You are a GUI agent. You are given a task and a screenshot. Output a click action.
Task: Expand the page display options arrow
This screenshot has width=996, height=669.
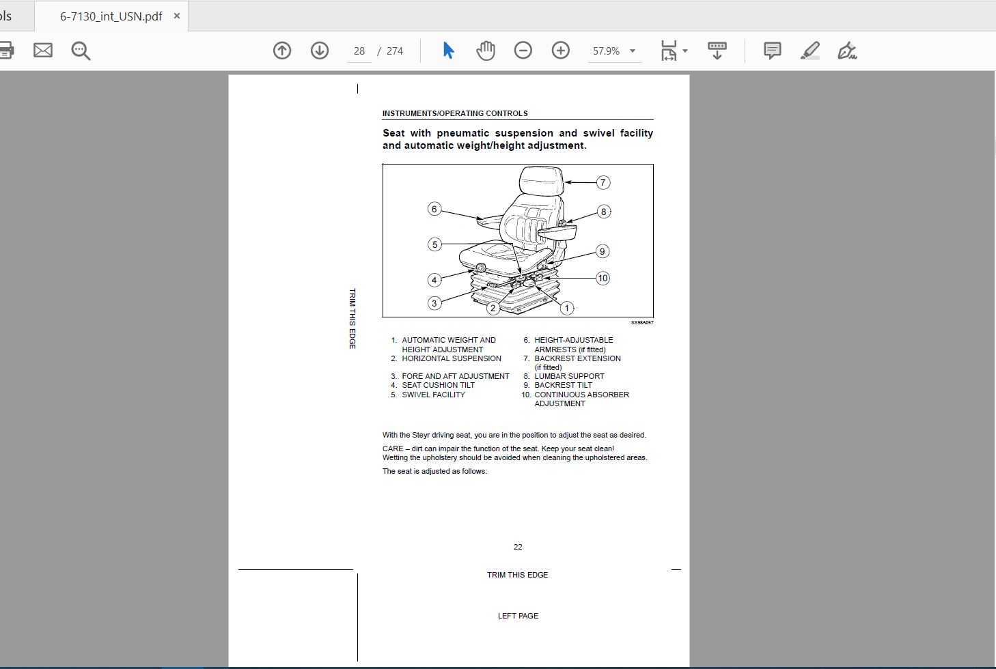coord(685,51)
